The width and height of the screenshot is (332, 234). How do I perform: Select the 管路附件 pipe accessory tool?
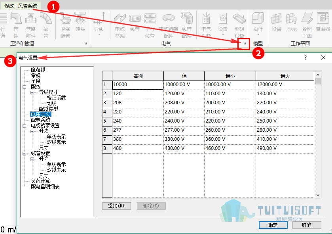[x=31, y=25]
